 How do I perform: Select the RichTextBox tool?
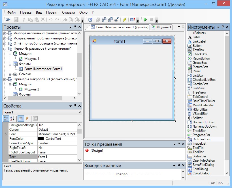(202, 139)
